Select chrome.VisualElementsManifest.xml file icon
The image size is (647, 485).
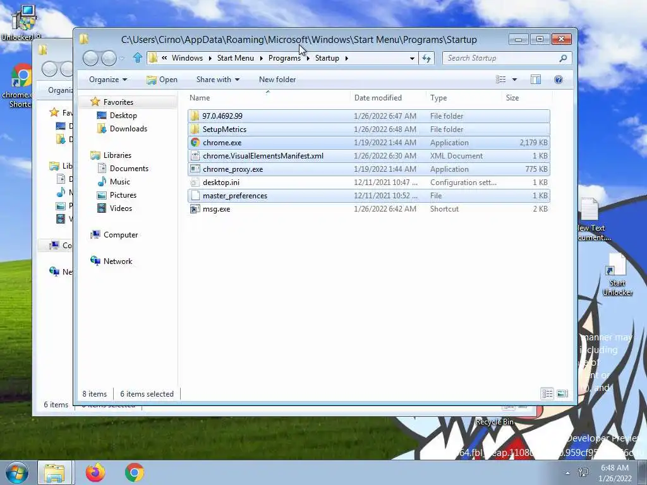[x=195, y=156]
